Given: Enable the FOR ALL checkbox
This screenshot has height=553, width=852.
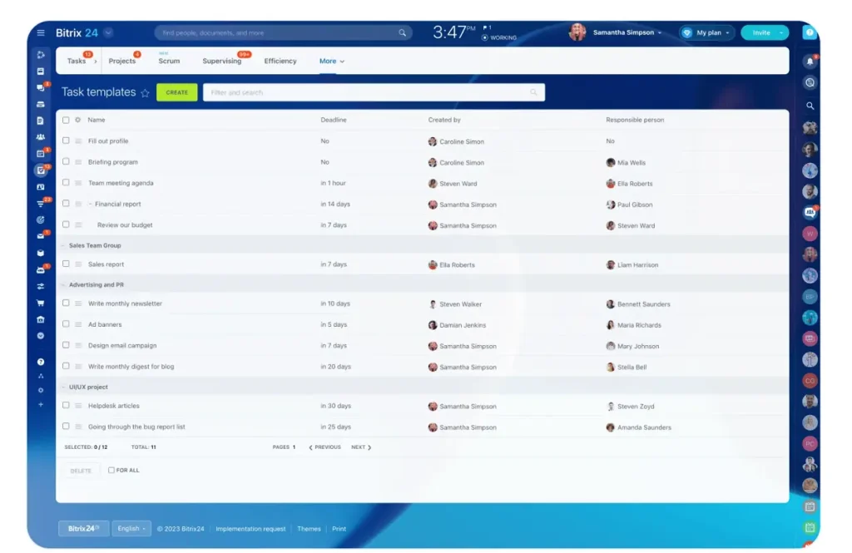Looking at the screenshot, I should (111, 470).
